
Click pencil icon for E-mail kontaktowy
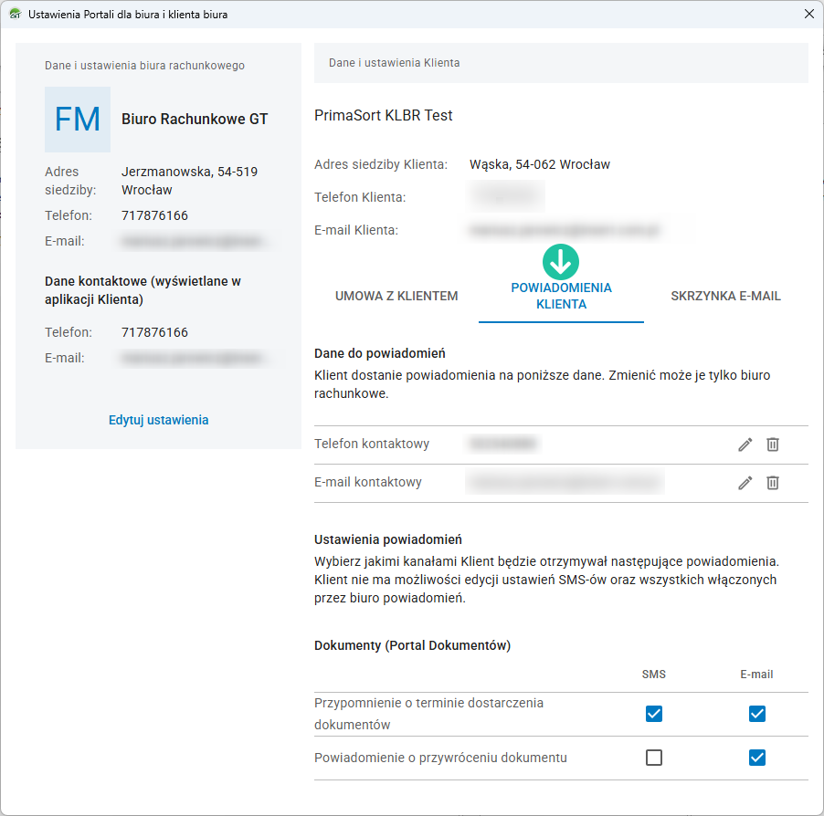[x=745, y=483]
